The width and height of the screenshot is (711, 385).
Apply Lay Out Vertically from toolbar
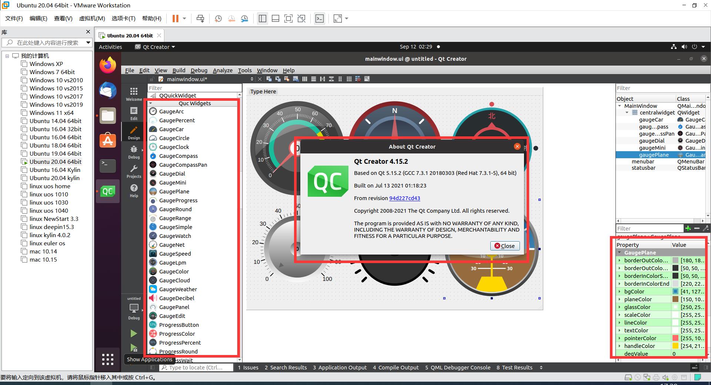coord(313,79)
